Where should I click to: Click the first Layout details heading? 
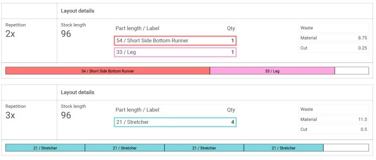(77, 11)
